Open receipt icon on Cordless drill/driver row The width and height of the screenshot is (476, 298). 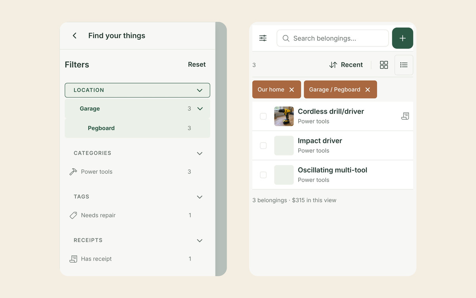pyautogui.click(x=405, y=116)
